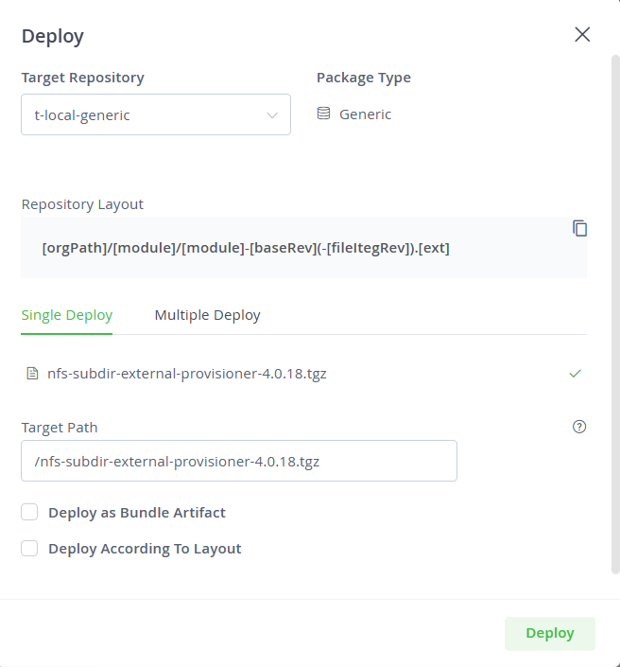Expand the Target Repository chevron
Image resolution: width=620 pixels, height=667 pixels.
(x=272, y=115)
